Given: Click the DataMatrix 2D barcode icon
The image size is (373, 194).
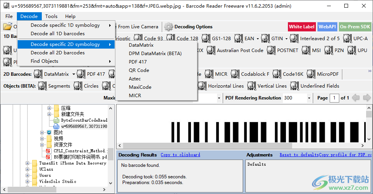Looking at the screenshot, I should [x=38, y=74].
